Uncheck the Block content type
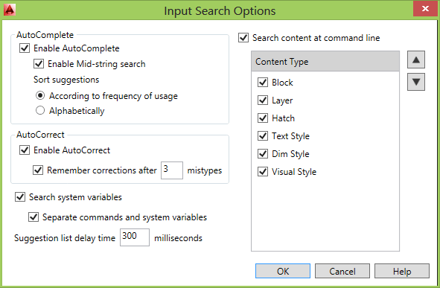The height and width of the screenshot is (288, 440). [263, 82]
